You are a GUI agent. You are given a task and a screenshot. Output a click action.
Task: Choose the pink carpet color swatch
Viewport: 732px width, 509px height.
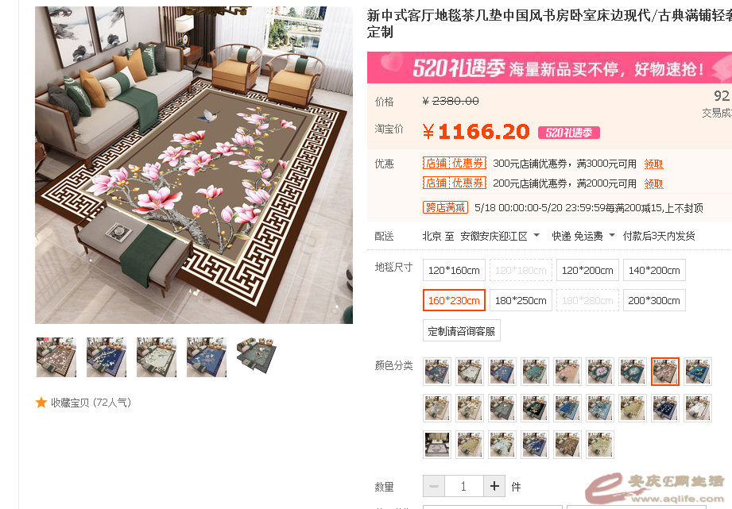[x=567, y=372]
